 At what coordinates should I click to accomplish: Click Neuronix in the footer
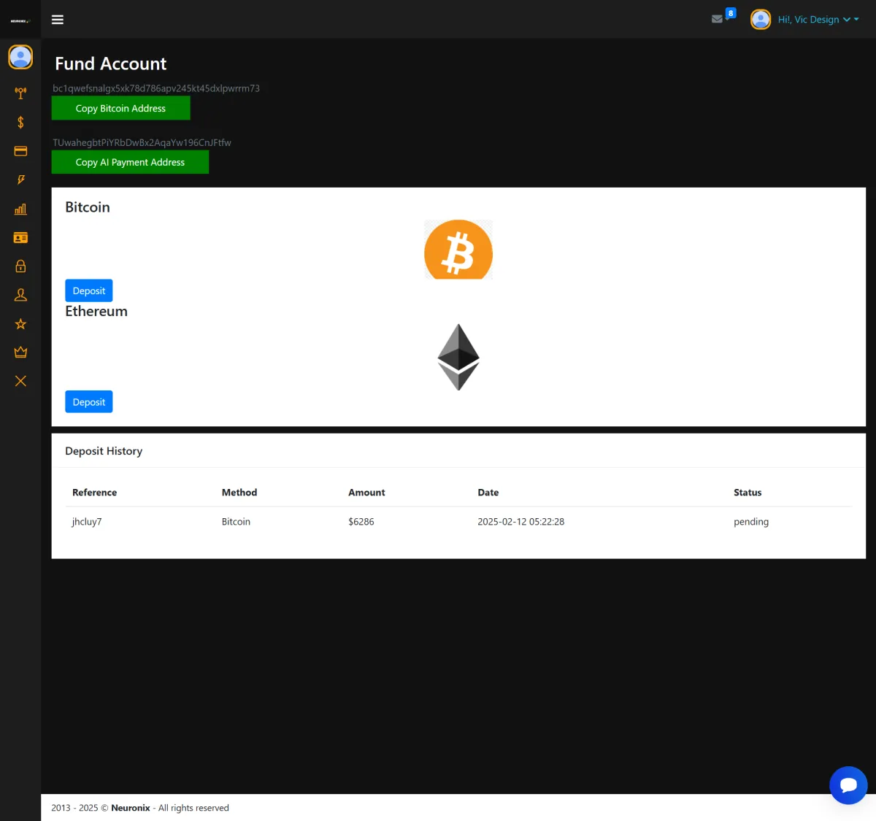click(x=131, y=808)
